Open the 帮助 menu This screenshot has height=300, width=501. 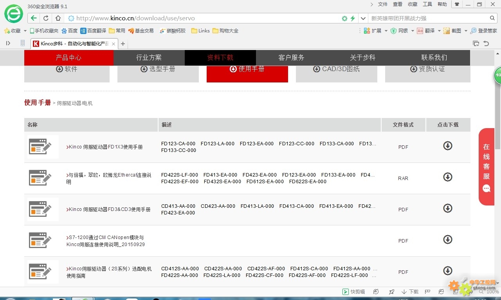pos(442,4)
